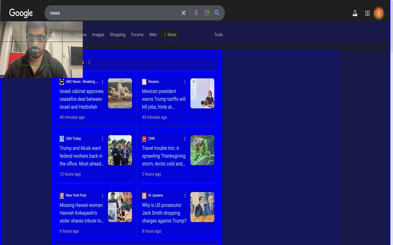Viewport: 393px width, 245px height.
Task: Click inside the news search field
Action: click(x=114, y=13)
